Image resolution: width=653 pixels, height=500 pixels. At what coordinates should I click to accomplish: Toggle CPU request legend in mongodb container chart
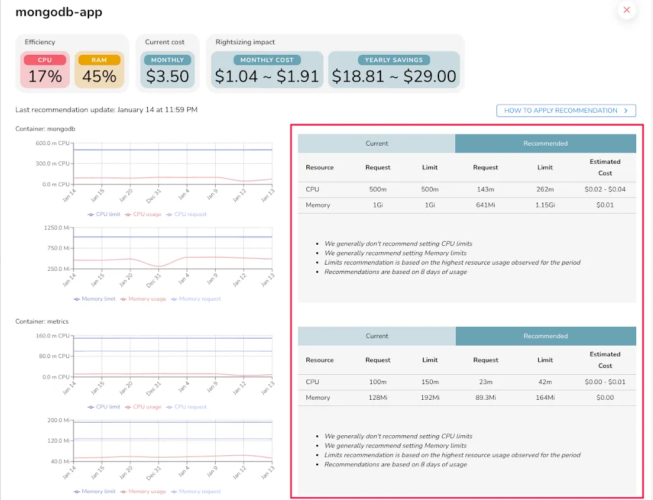click(x=186, y=214)
